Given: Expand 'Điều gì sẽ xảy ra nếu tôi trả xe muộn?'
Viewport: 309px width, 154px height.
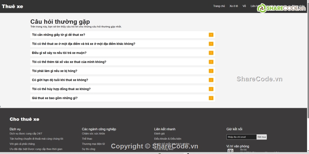Looking at the screenshot, I should (x=59, y=53).
